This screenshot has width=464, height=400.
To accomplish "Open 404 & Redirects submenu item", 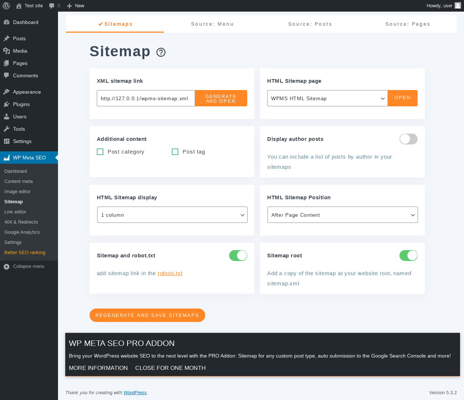I will tap(21, 222).
